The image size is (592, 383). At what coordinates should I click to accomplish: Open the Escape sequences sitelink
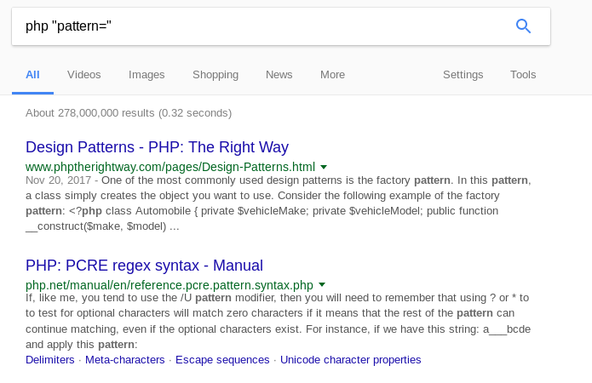point(222,360)
